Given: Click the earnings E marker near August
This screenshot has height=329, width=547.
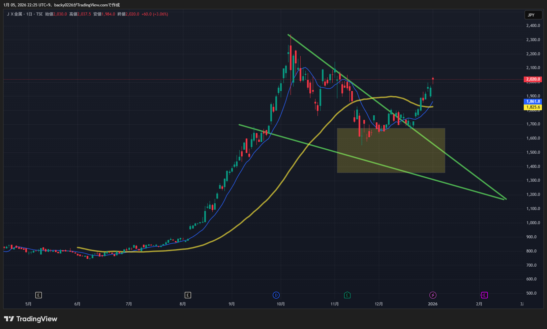Looking at the screenshot, I should (x=188, y=295).
